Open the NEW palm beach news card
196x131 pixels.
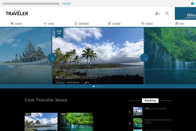(x=41, y=122)
